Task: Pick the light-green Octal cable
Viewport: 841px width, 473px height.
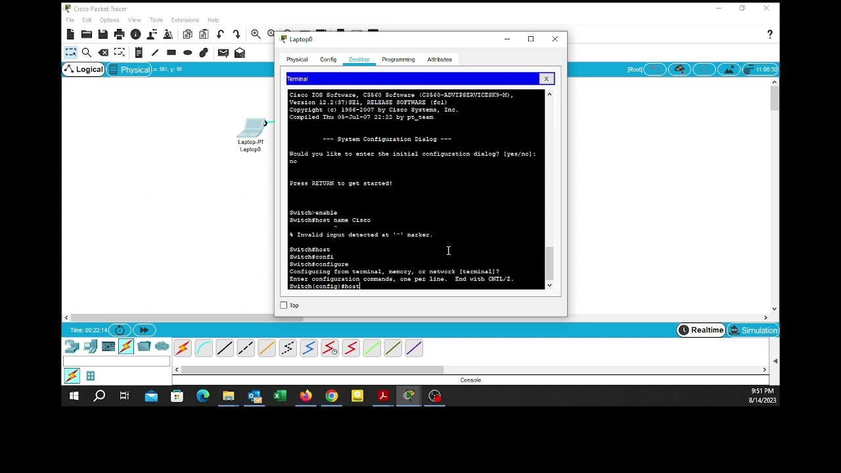Action: pyautogui.click(x=372, y=348)
